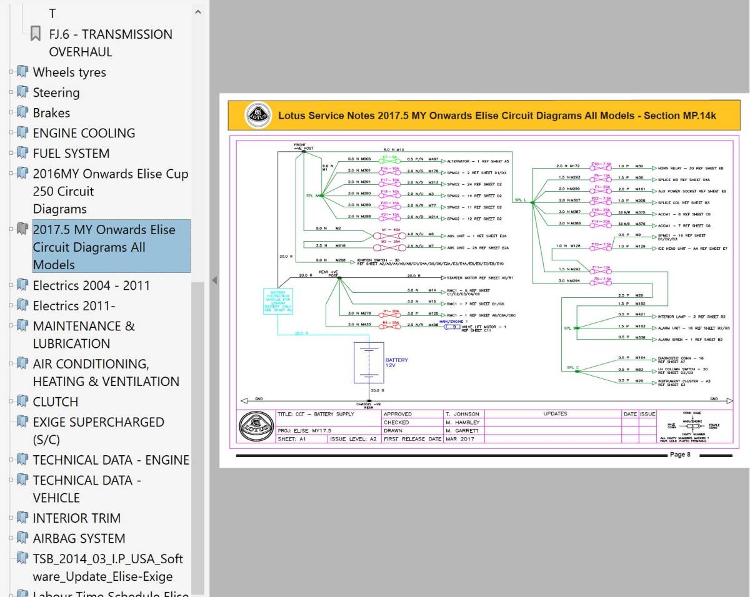Expand the Steering bookmark node
Image resolution: width=750 pixels, height=597 pixels.
click(11, 93)
